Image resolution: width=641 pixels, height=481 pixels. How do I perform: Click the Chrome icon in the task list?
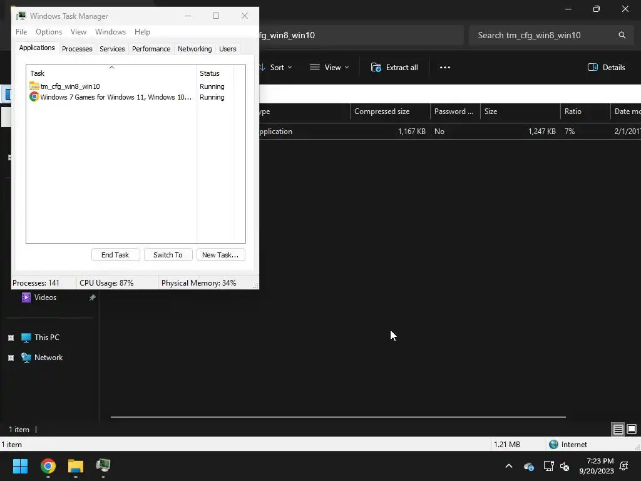(x=34, y=97)
